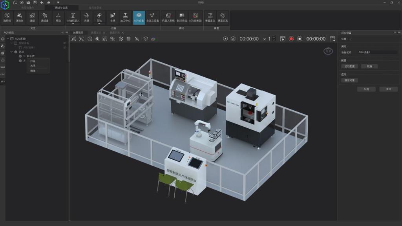Click the CNC icon in the left sidebar
402x226 pixels.
tap(3, 74)
